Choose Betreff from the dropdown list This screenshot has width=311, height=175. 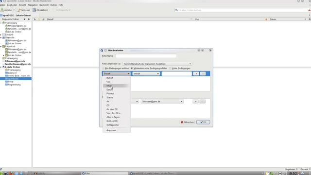pyautogui.click(x=117, y=78)
